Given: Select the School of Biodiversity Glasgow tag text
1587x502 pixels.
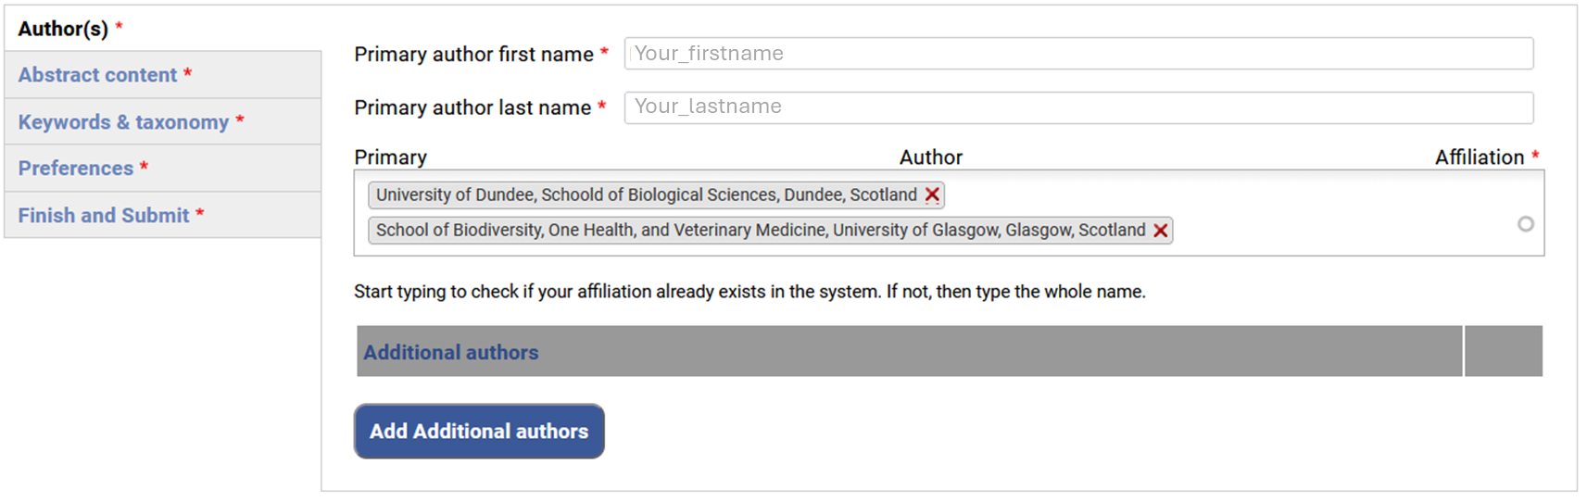Looking at the screenshot, I should [760, 231].
